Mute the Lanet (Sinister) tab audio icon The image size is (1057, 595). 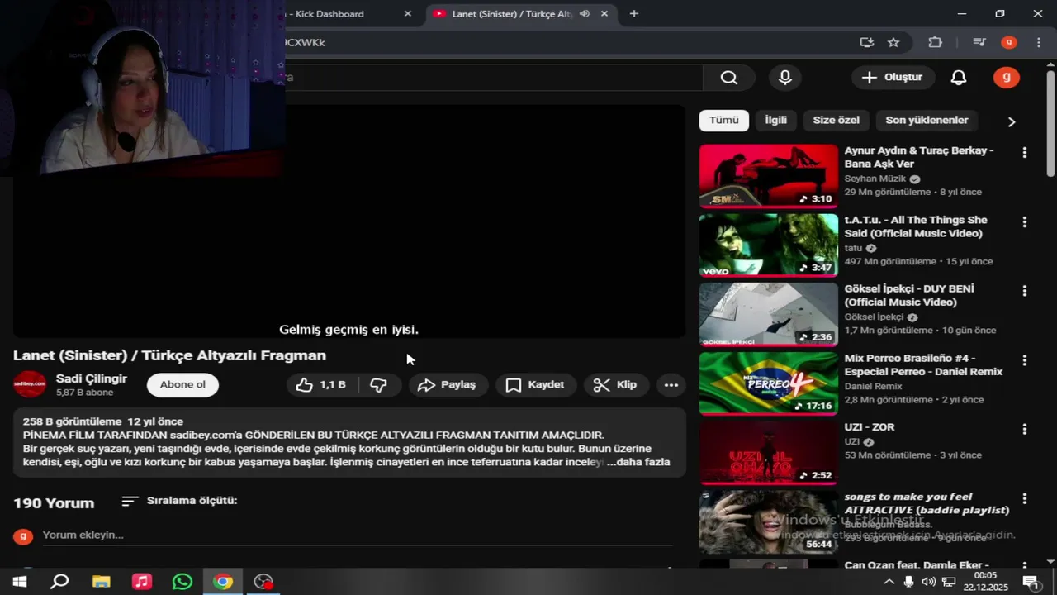[x=585, y=14]
